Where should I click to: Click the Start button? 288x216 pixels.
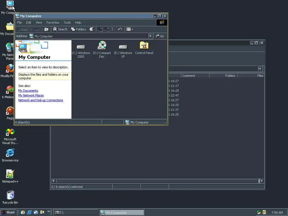8,212
